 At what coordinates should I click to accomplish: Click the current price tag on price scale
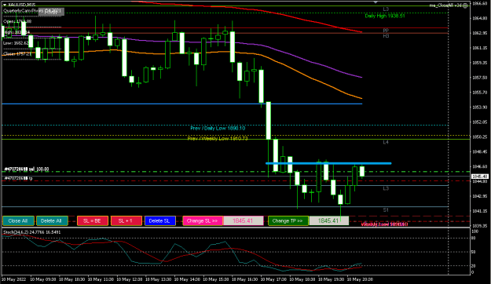479,177
